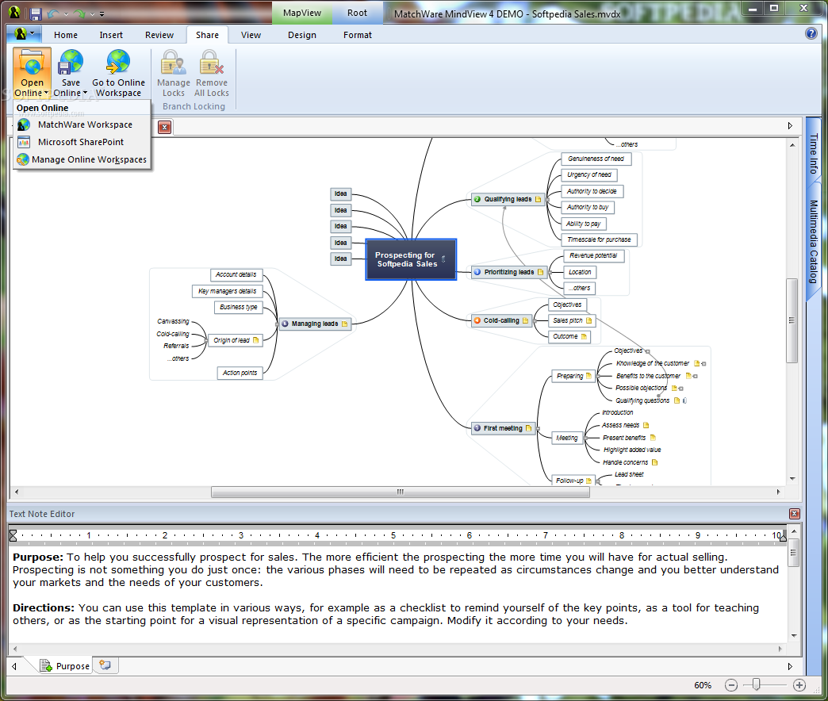828x701 pixels.
Task: Close the Text Note Editor panel
Action: [x=794, y=514]
